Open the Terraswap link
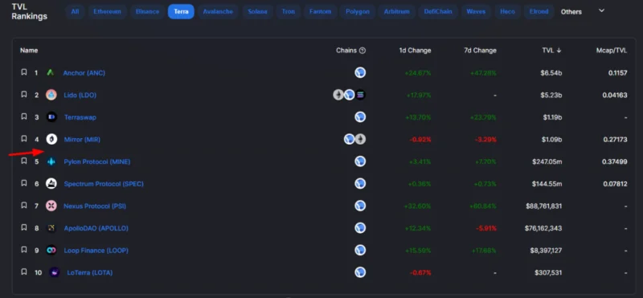Viewport: 643px width, 298px height. click(x=80, y=117)
